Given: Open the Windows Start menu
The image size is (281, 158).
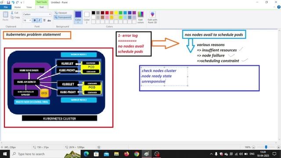Looking at the screenshot, I should point(5,154).
